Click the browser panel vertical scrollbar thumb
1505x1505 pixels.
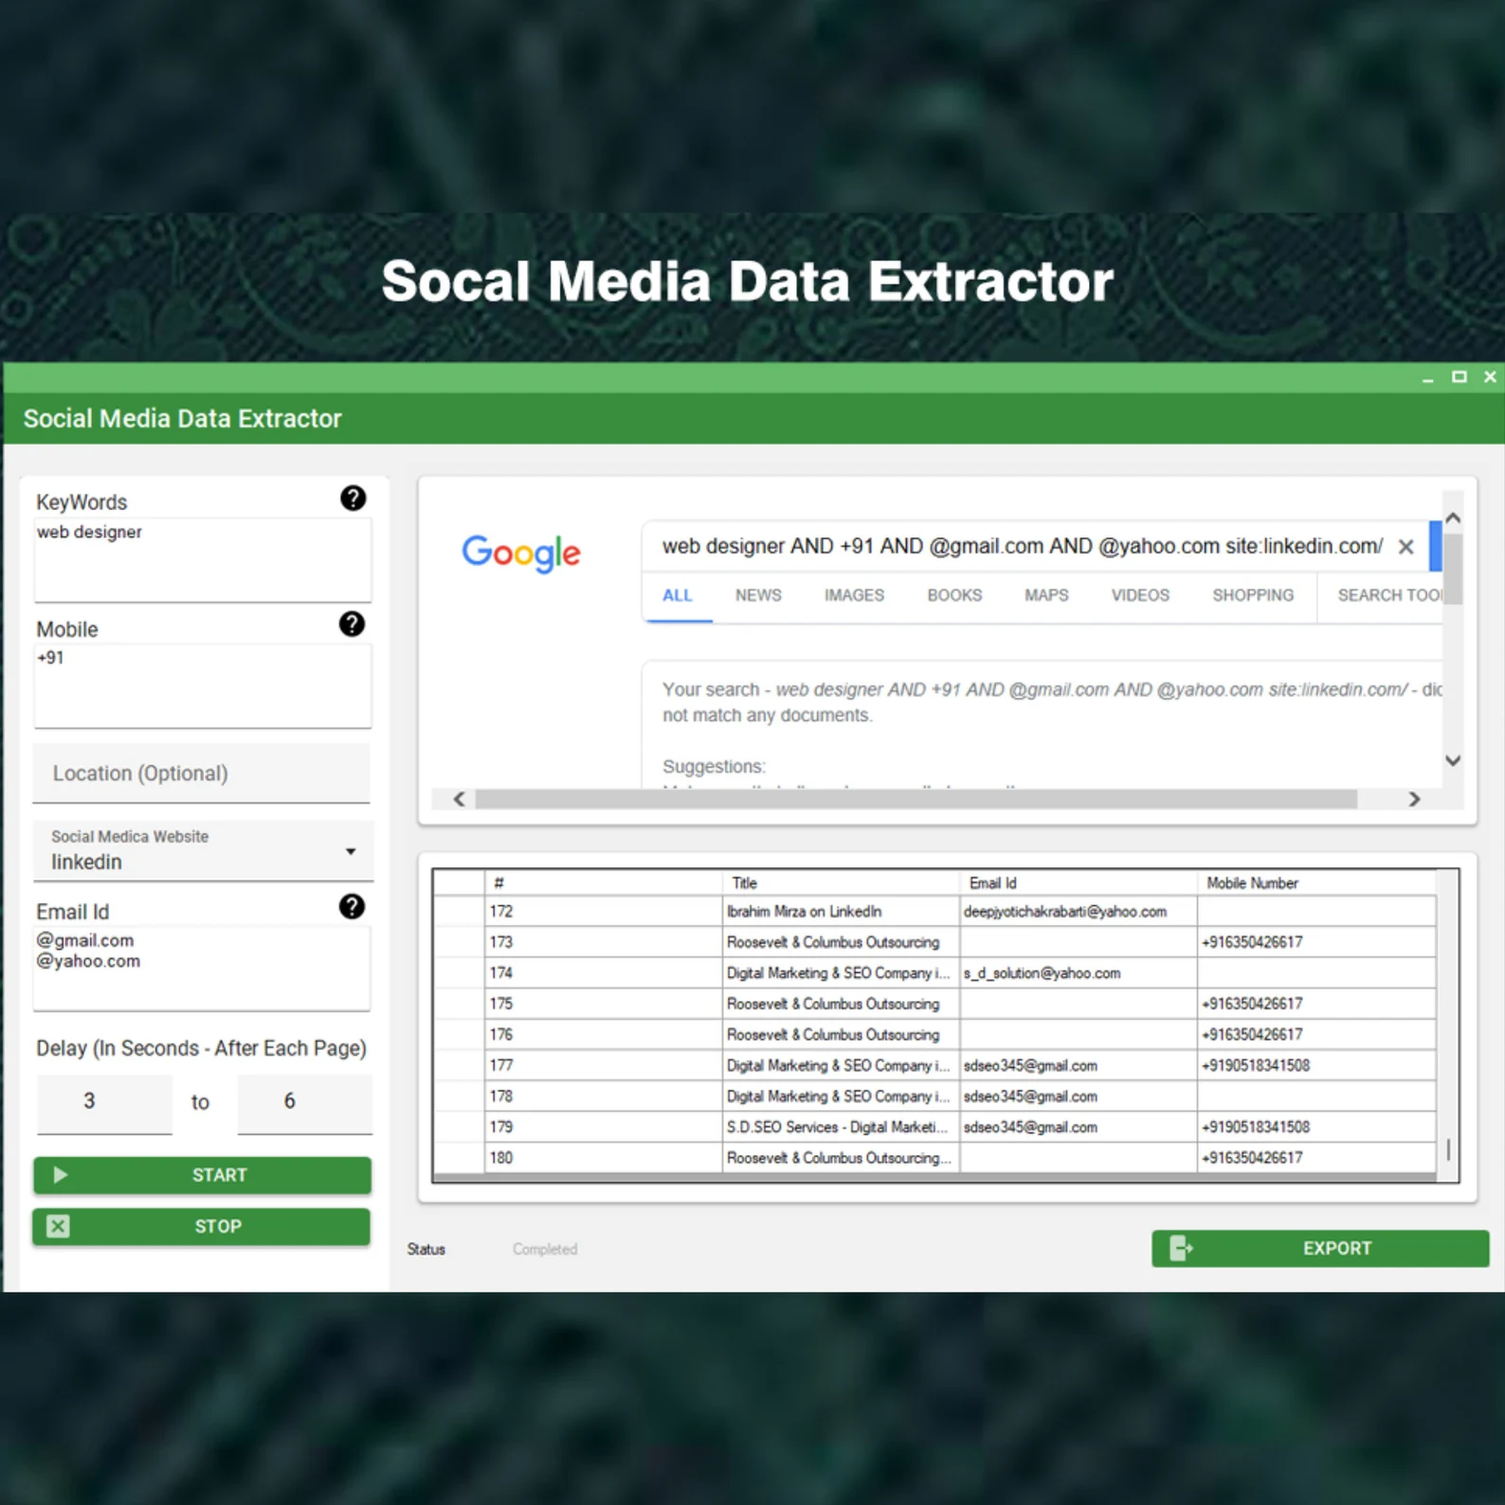coord(1453,569)
